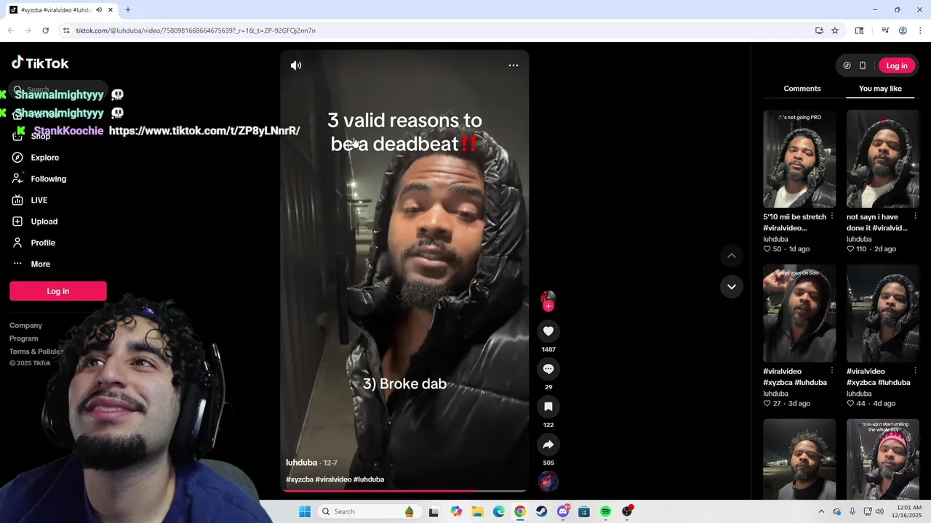931x523 pixels.
Task: Click the Get Coins icon in top pill
Action: 847,65
